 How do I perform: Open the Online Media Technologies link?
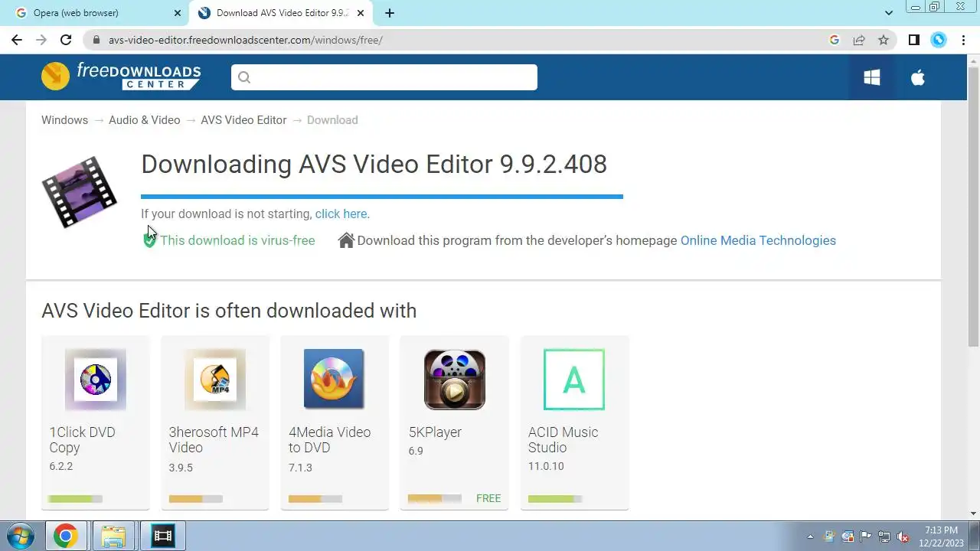(758, 240)
